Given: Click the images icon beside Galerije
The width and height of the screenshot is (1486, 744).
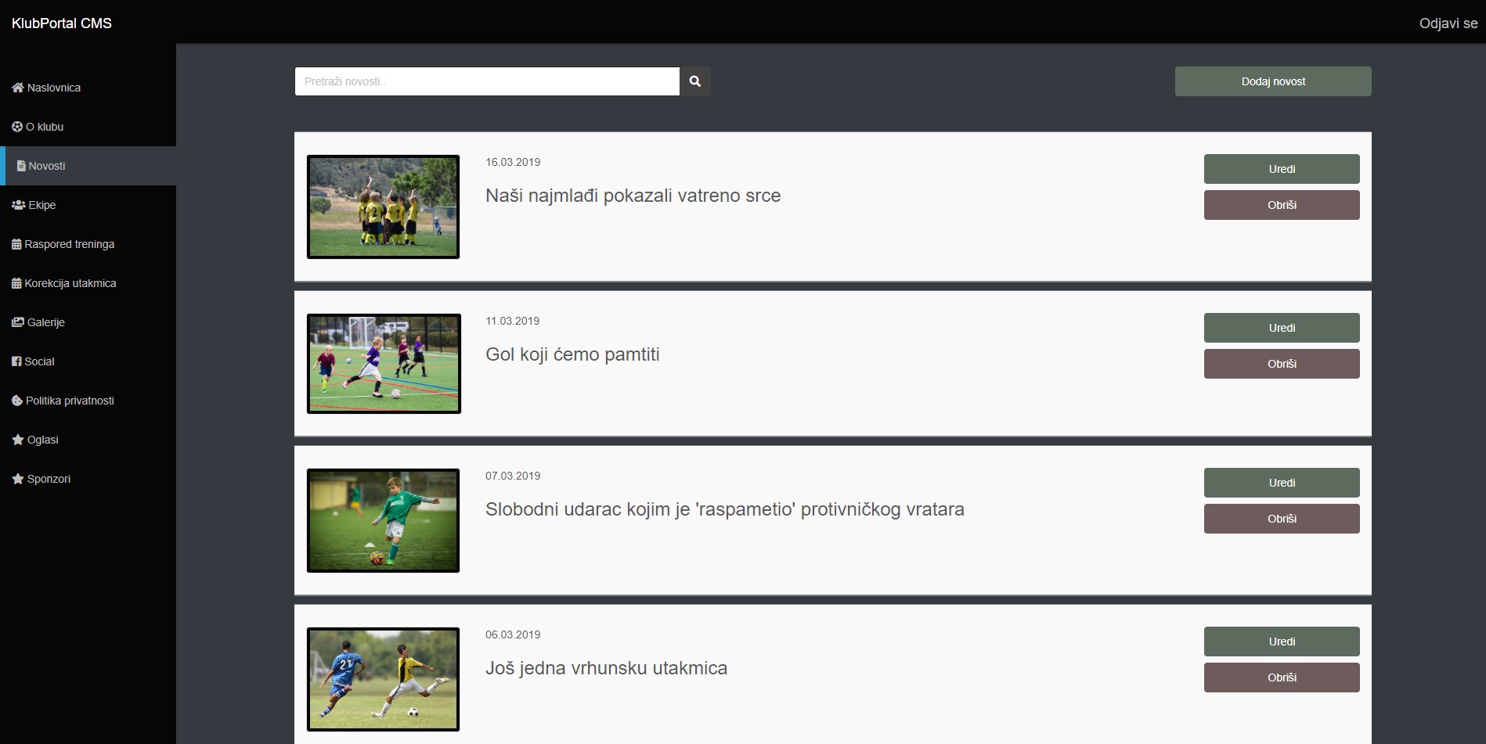Looking at the screenshot, I should (18, 322).
